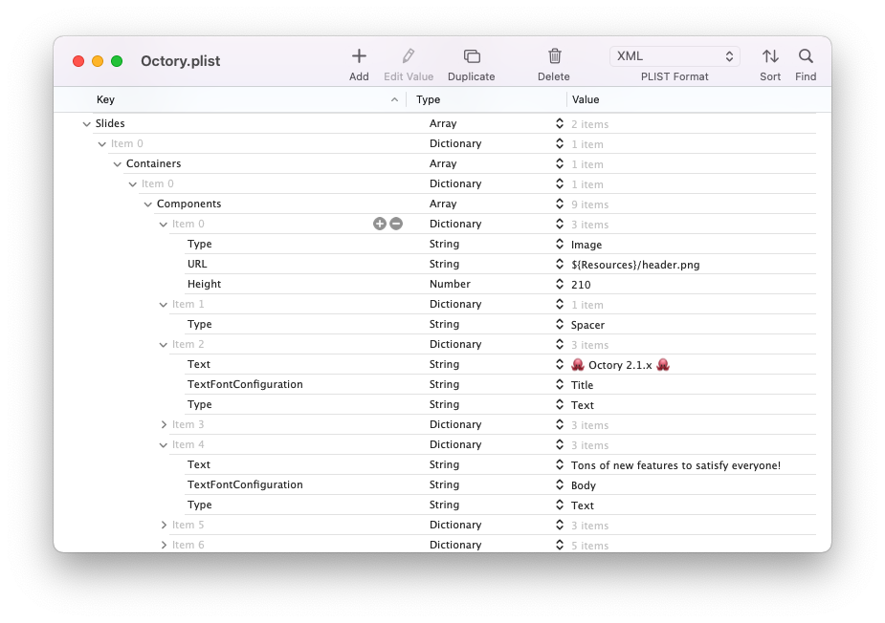This screenshot has width=885, height=623.
Task: Select the Containers key label
Action: point(153,163)
